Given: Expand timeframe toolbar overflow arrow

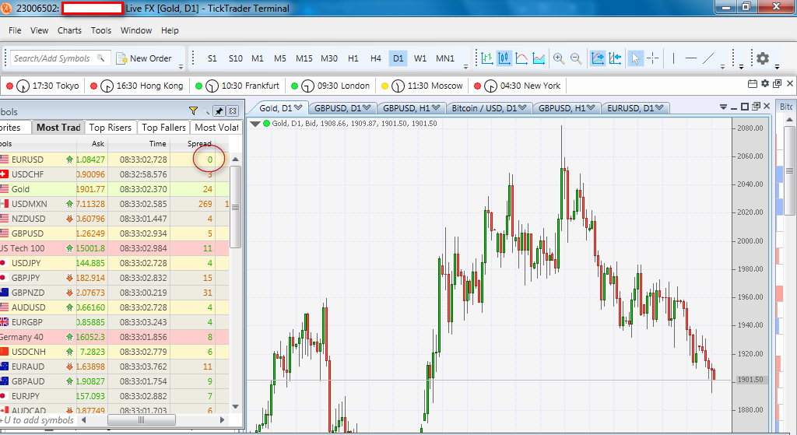Looking at the screenshot, I should coord(465,67).
